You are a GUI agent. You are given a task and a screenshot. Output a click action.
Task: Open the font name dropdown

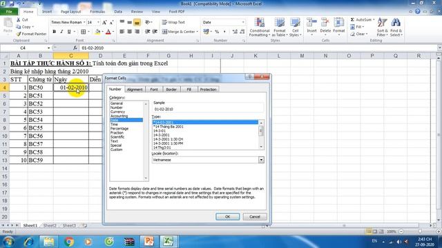pos(84,23)
